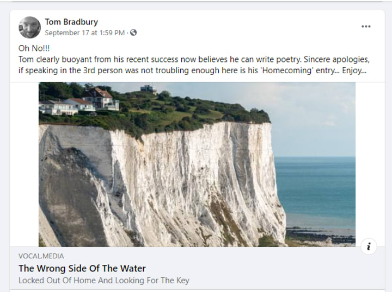Viewport: 392px width, 292px height.
Task: Click the info 'i' icon on link preview
Action: click(x=369, y=246)
